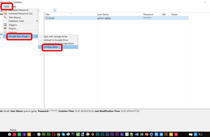Click the Triggers icon

(5, 25)
